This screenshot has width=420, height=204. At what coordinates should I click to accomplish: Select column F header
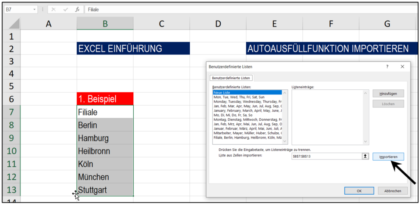click(331, 24)
